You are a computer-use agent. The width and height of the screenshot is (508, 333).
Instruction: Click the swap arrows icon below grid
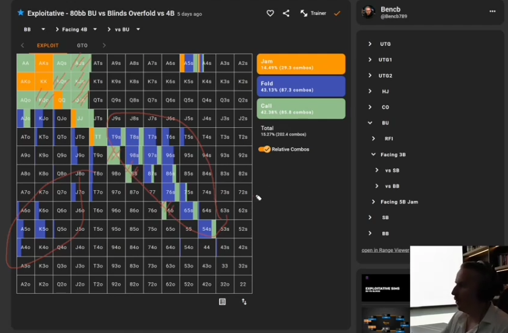[x=244, y=302]
